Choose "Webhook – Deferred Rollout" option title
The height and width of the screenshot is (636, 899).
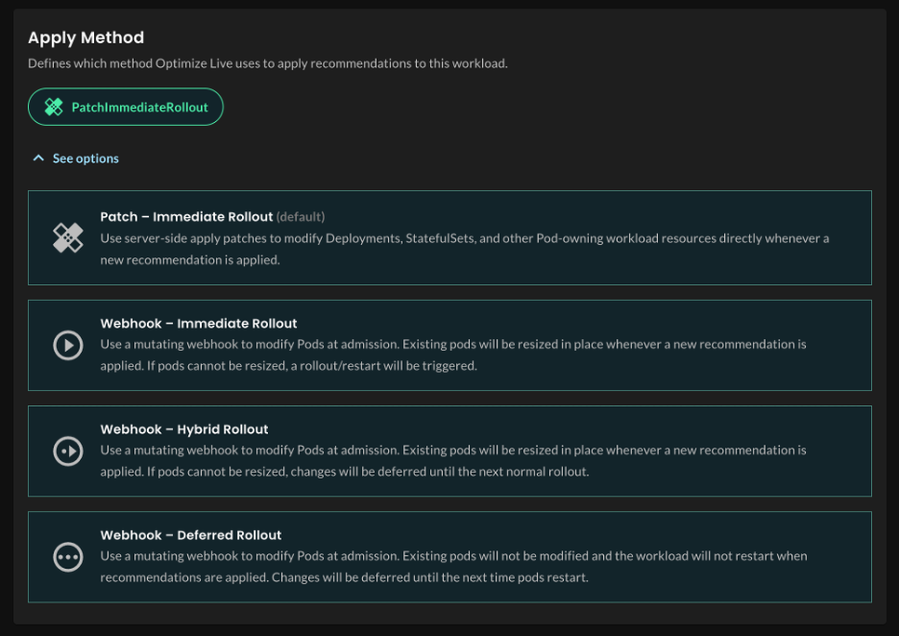pyautogui.click(x=191, y=535)
